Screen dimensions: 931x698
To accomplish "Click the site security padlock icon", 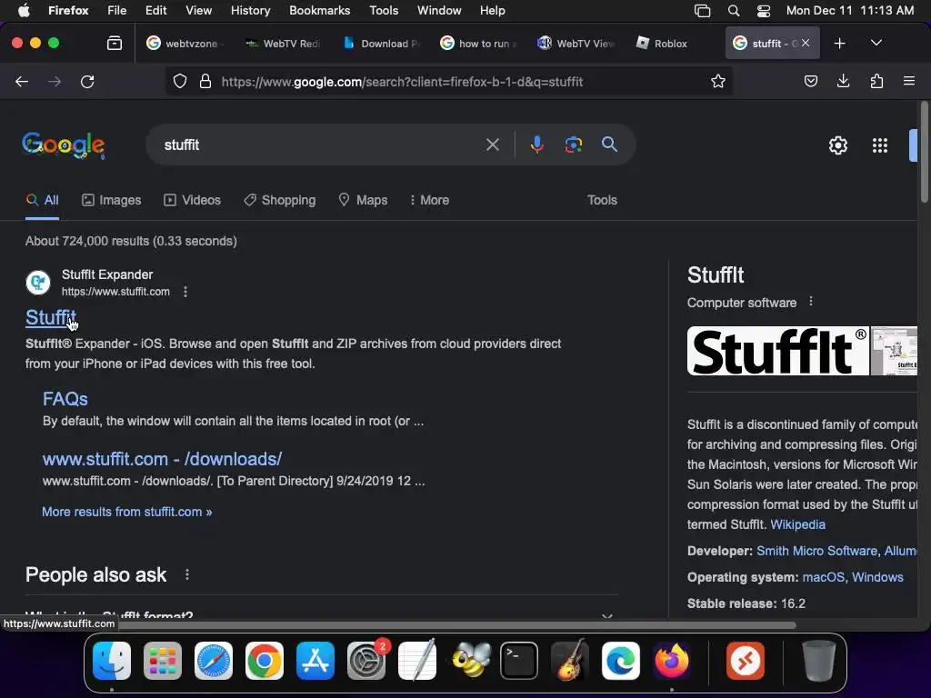I will click(205, 81).
